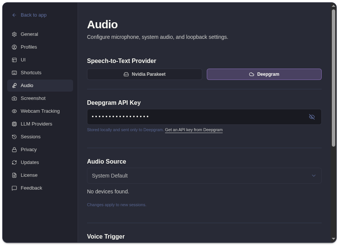Go to Profiles settings
Screen dimensions: 339x245
(x=40, y=47)
